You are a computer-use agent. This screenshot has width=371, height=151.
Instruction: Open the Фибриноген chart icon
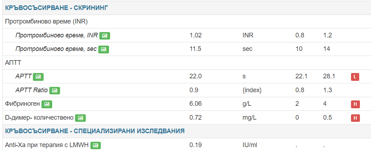pyautogui.click(x=47, y=104)
